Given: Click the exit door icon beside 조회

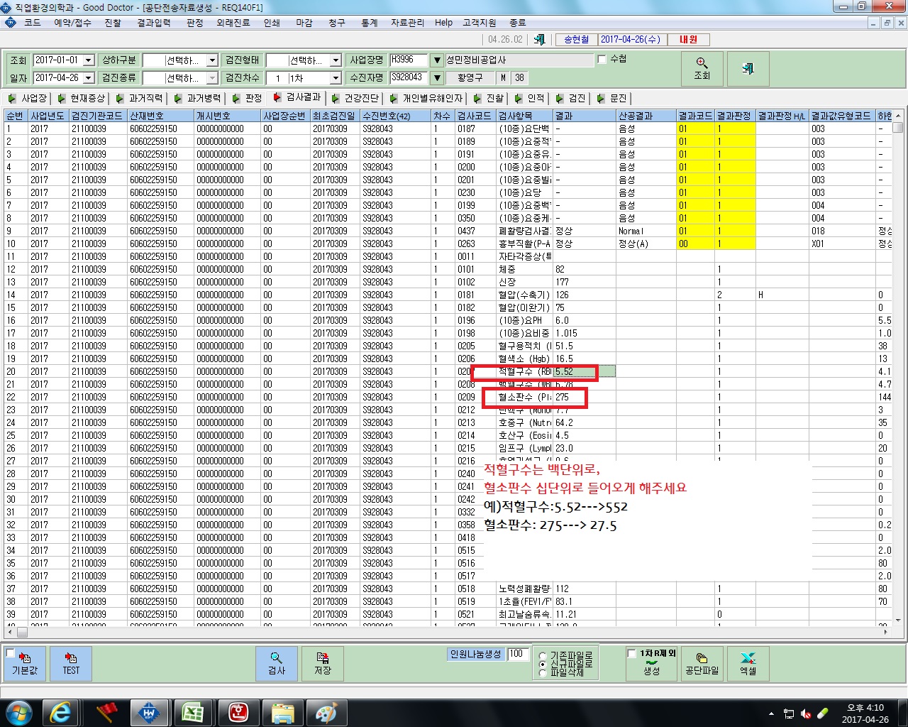Looking at the screenshot, I should (x=748, y=69).
